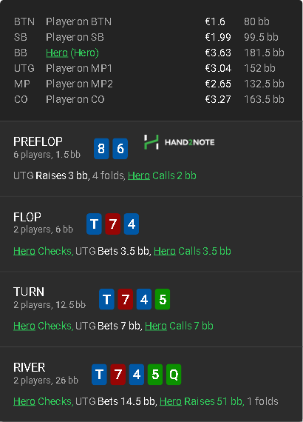This screenshot has width=303, height=422.
Task: Click the Player on MP2 name
Action: [x=79, y=84]
